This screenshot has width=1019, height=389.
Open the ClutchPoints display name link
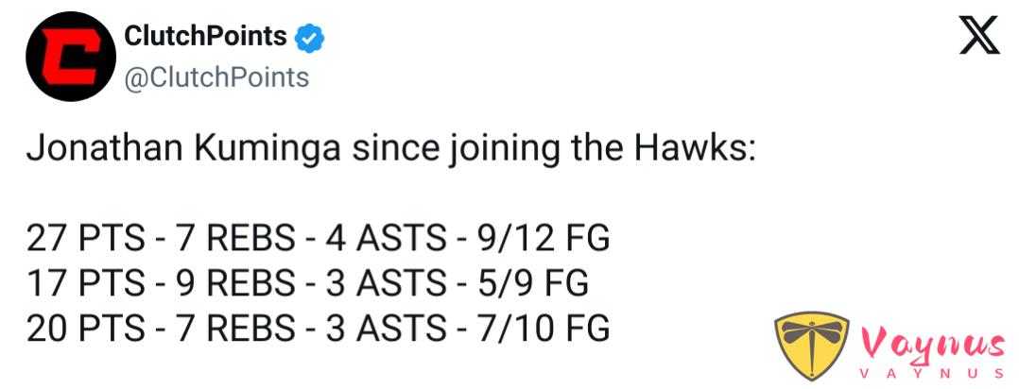205,37
